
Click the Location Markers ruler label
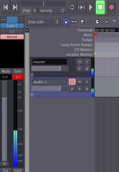pyautogui.click(x=79, y=54)
